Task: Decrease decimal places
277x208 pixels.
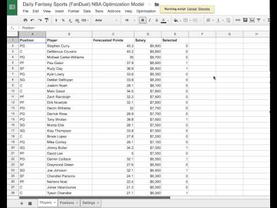Action: [70, 20]
